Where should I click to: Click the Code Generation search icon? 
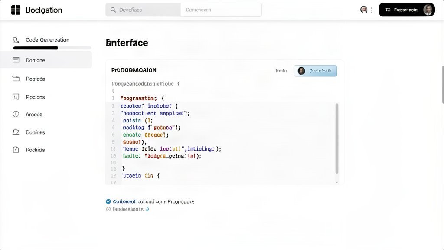pyautogui.click(x=16, y=40)
